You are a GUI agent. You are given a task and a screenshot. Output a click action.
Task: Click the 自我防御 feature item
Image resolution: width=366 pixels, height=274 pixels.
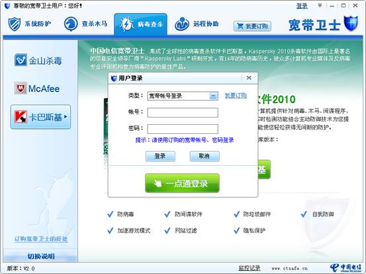coord(317,214)
